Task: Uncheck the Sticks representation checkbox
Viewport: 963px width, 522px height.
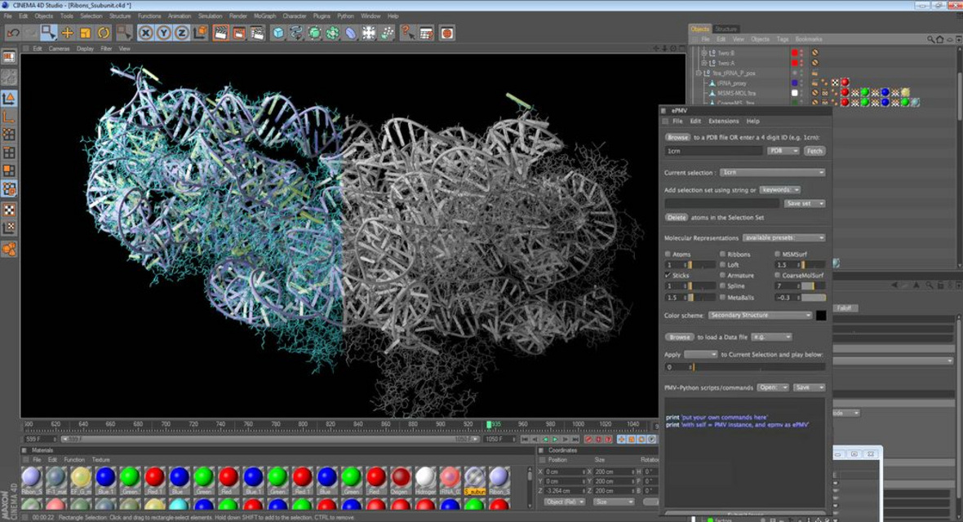Action: click(x=668, y=276)
